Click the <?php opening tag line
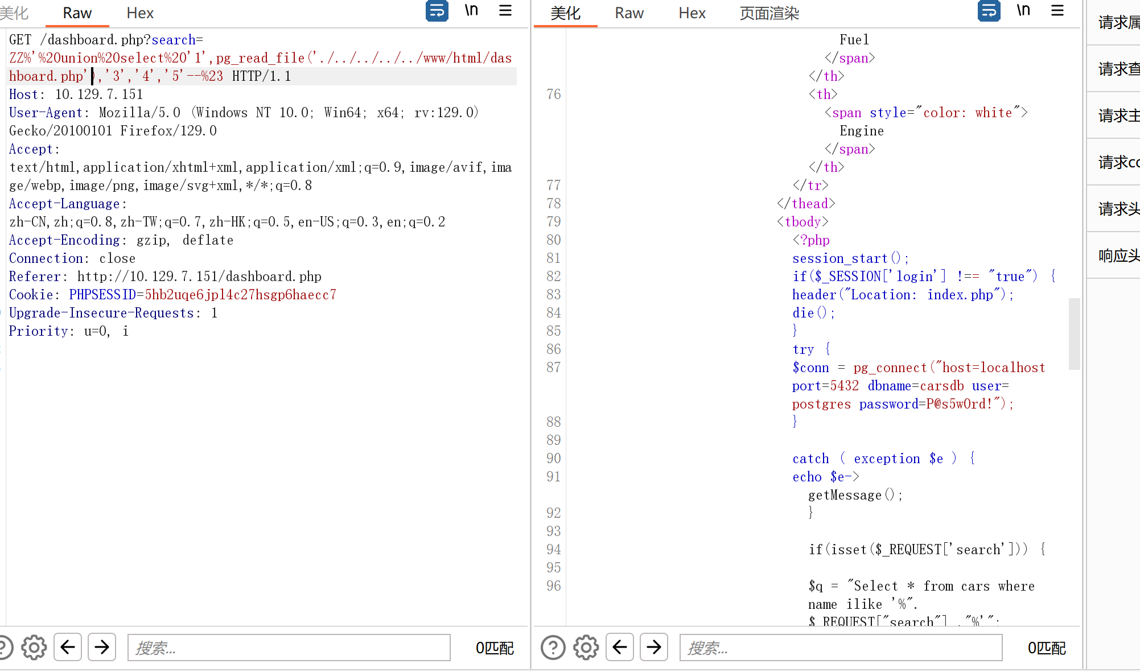 pos(811,240)
